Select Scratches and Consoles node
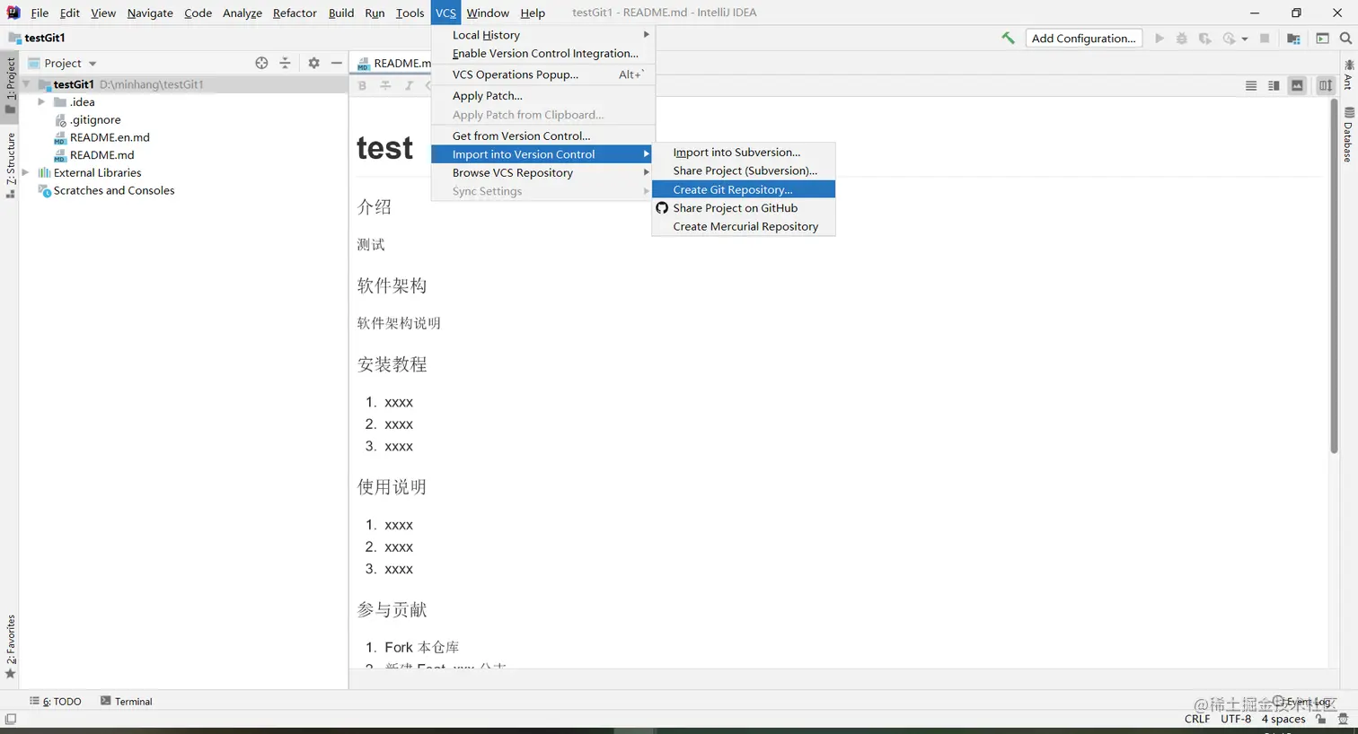1358x734 pixels. tap(114, 190)
